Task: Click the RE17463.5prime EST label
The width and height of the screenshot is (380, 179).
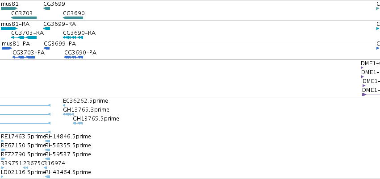Action: 23,137
